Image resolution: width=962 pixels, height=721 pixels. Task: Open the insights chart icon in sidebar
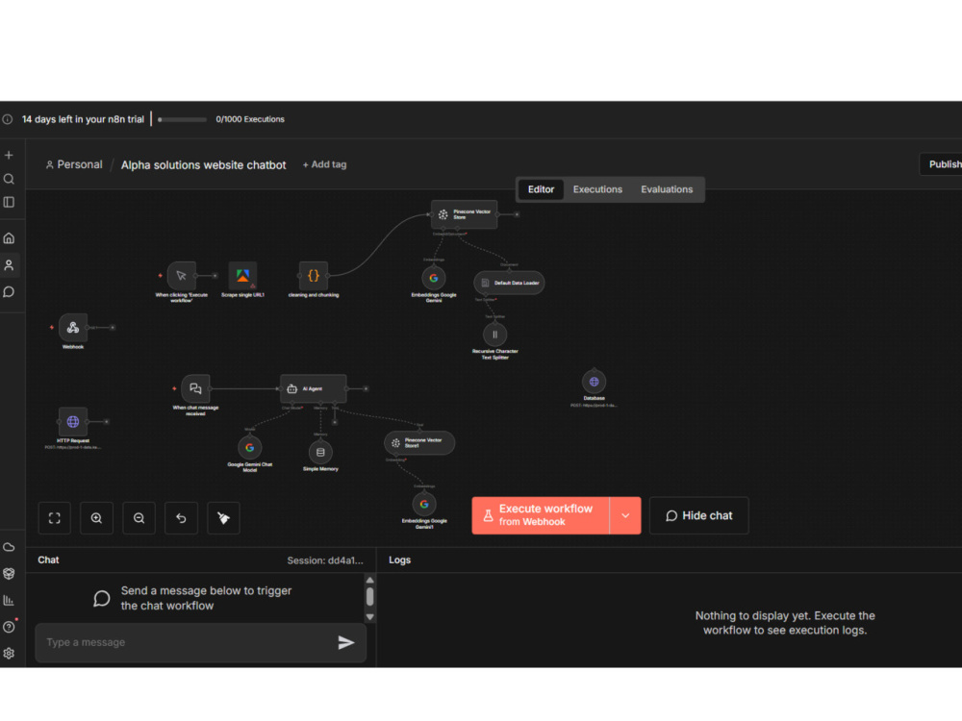10,600
